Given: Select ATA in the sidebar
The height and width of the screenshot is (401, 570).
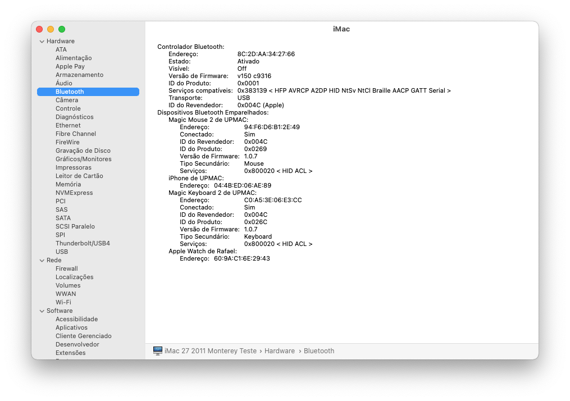Looking at the screenshot, I should coord(61,49).
